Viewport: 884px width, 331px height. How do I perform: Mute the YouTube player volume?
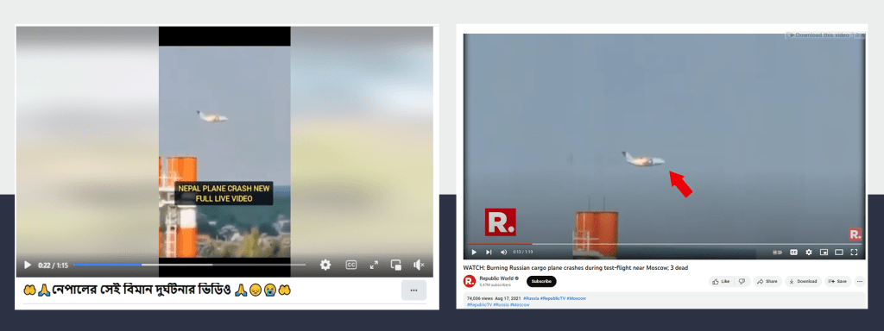pos(503,253)
